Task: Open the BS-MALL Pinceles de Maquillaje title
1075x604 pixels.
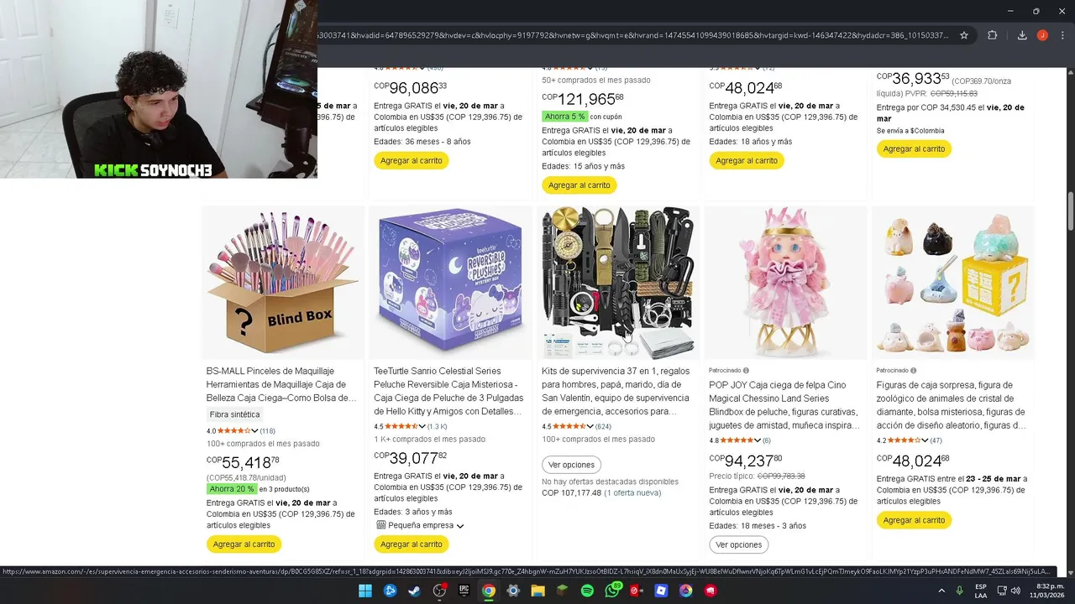Action: pos(281,384)
